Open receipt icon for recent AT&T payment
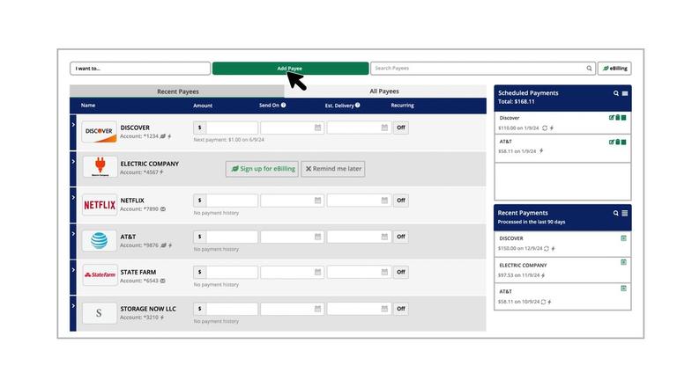The height and width of the screenshot is (380, 677). [x=623, y=289]
